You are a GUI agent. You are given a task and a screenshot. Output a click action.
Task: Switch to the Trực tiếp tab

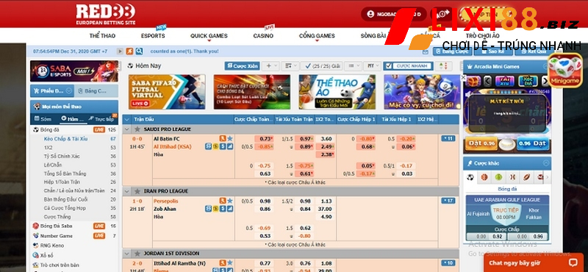pos(102,119)
